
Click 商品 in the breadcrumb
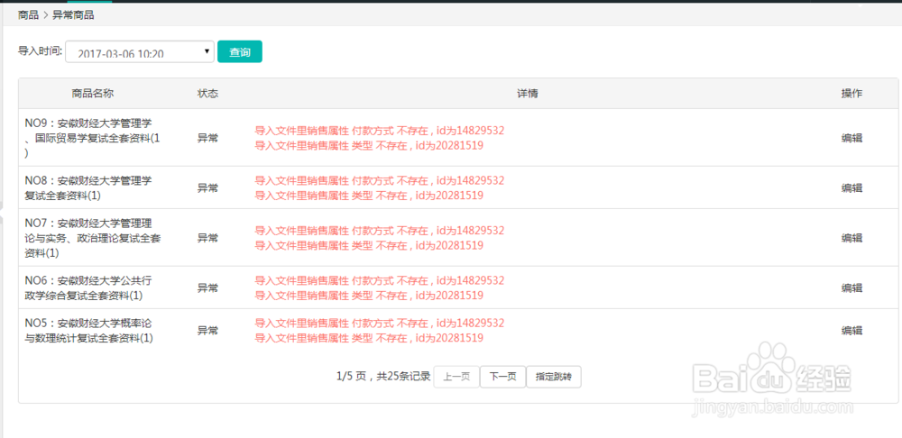click(28, 15)
